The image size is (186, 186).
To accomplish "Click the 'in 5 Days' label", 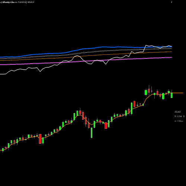I will click(179, 121).
